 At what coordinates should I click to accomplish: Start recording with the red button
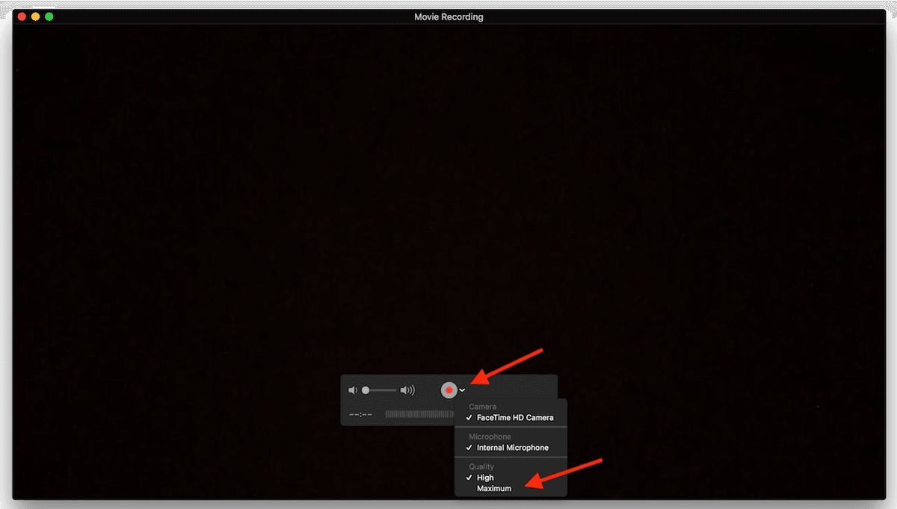coord(450,390)
